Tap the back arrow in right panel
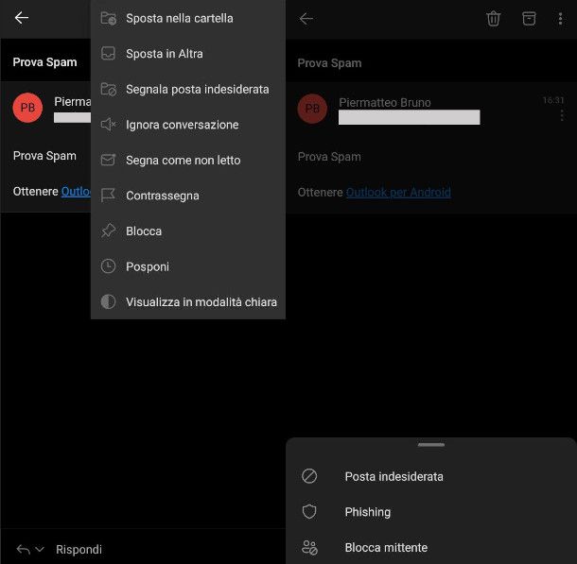Viewport: 577px width, 564px height. point(306,19)
